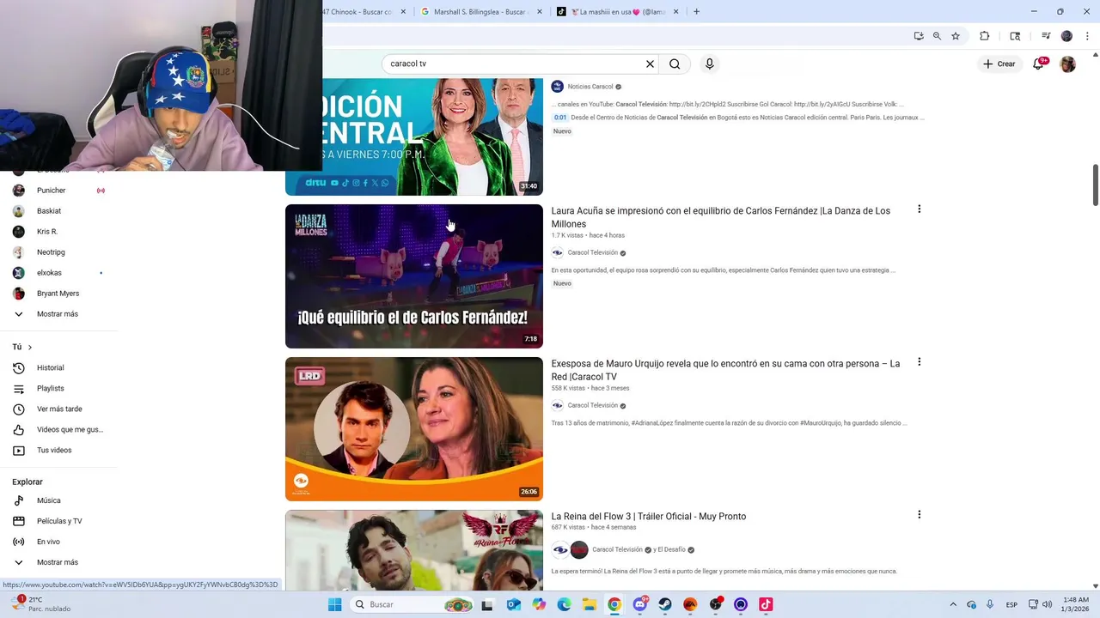Open the taskbar volume control
1100x618 pixels.
pyautogui.click(x=1048, y=604)
